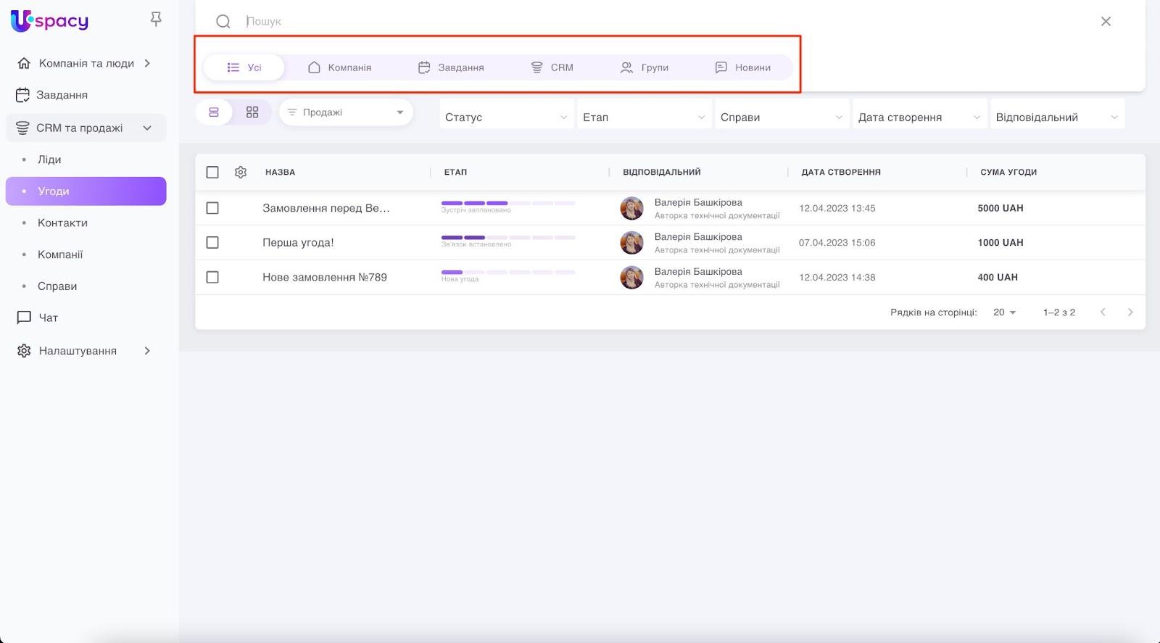Select the Новини search tab

[743, 67]
